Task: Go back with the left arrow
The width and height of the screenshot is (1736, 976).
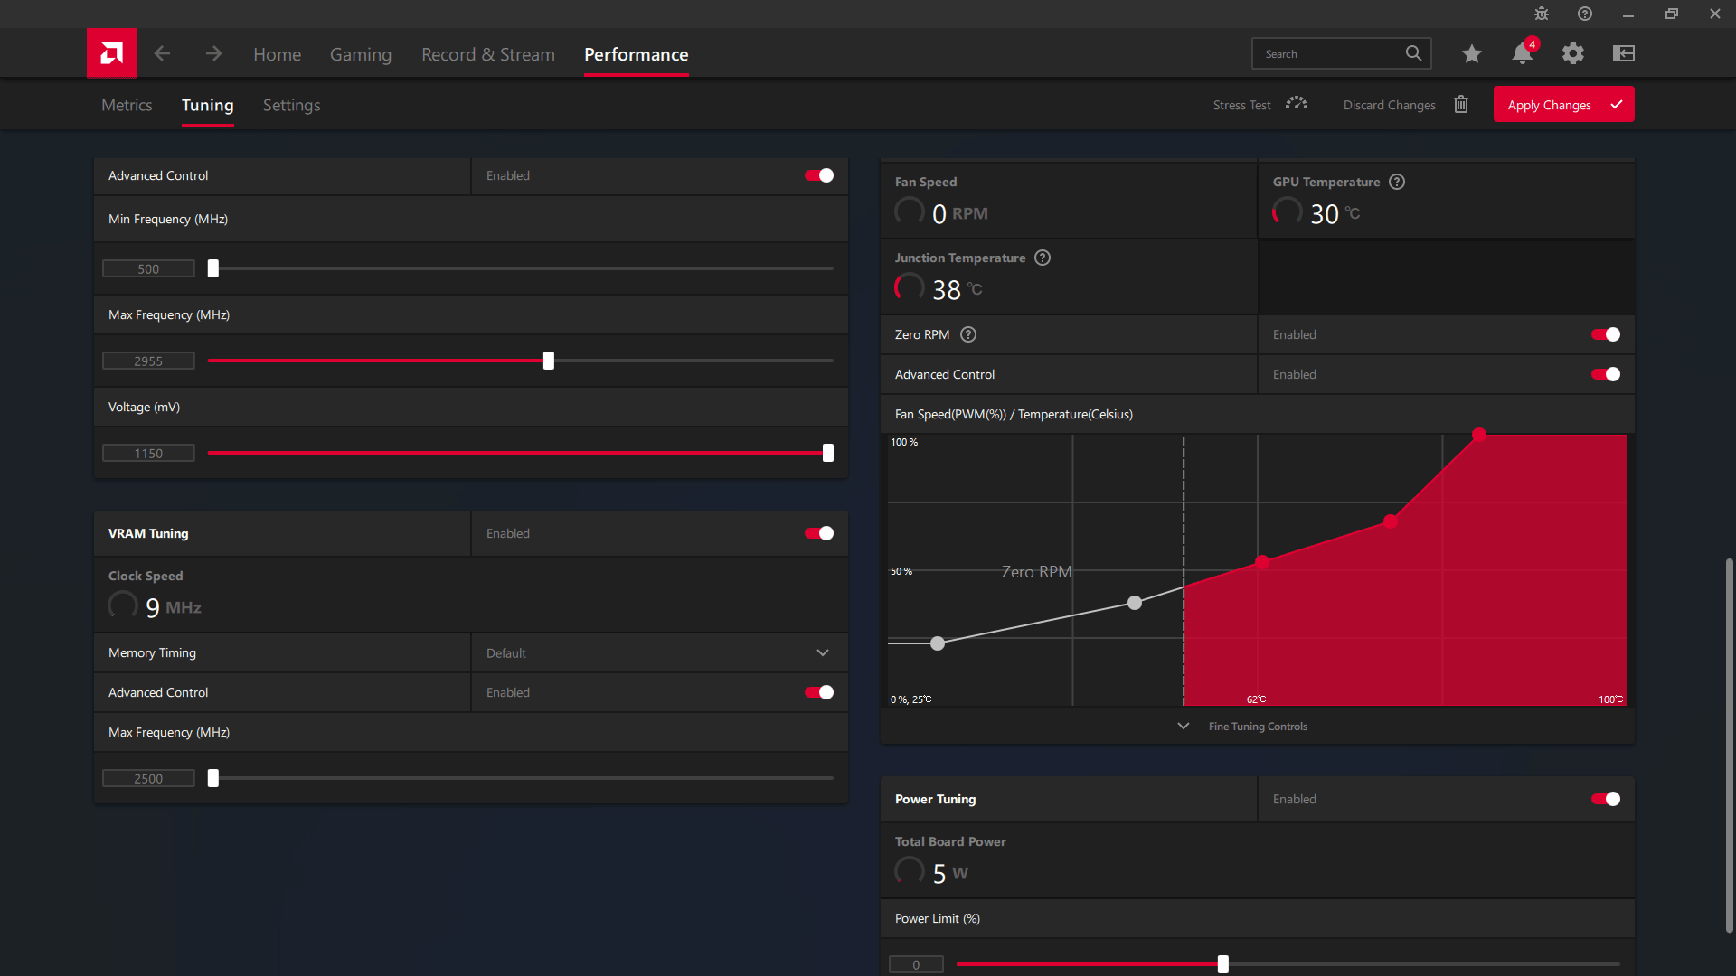Action: click(162, 53)
